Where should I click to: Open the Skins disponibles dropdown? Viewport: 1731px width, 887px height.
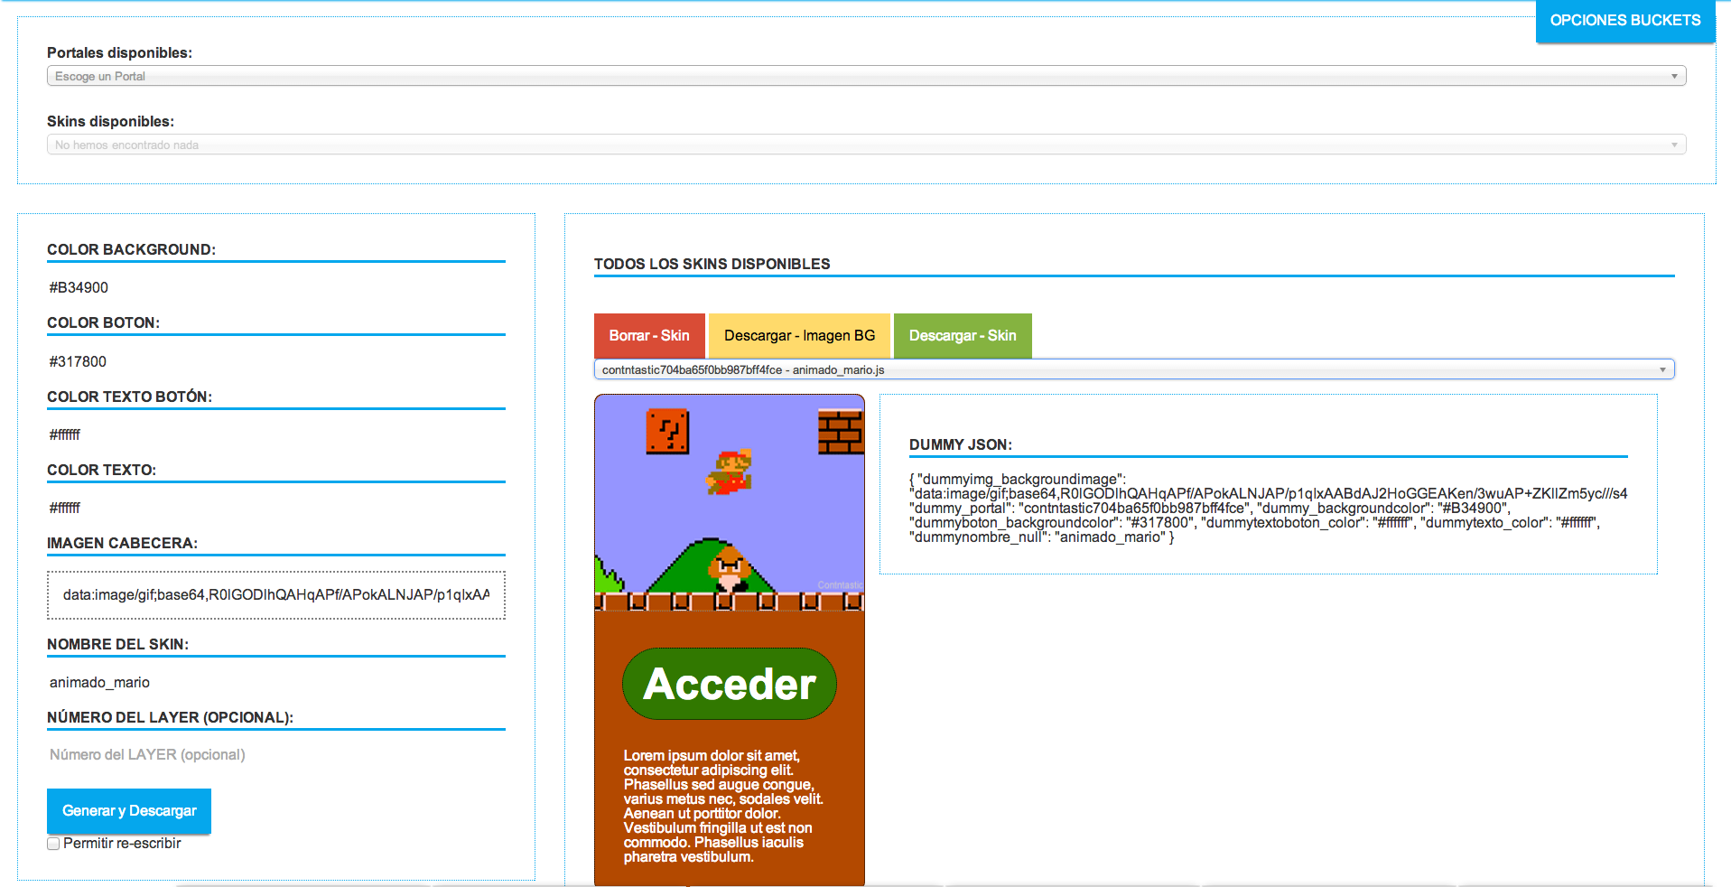pyautogui.click(x=866, y=145)
